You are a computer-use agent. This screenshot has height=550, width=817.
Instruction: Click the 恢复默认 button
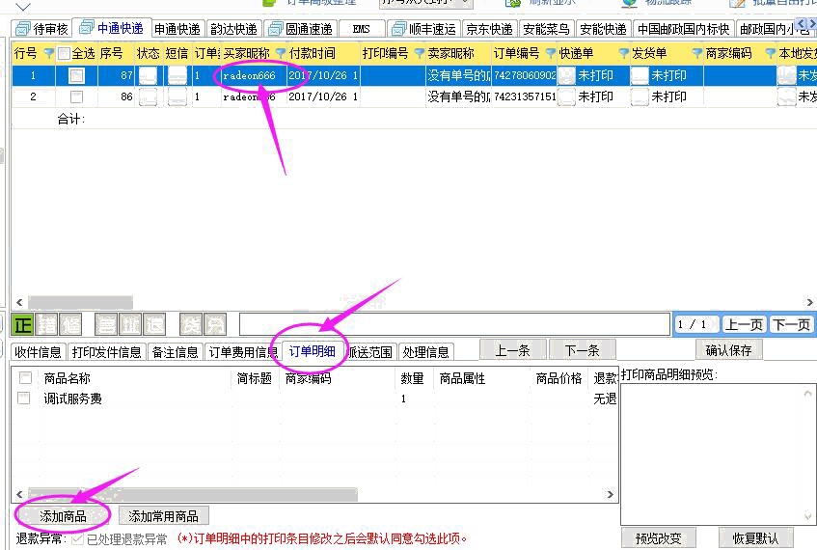point(755,538)
